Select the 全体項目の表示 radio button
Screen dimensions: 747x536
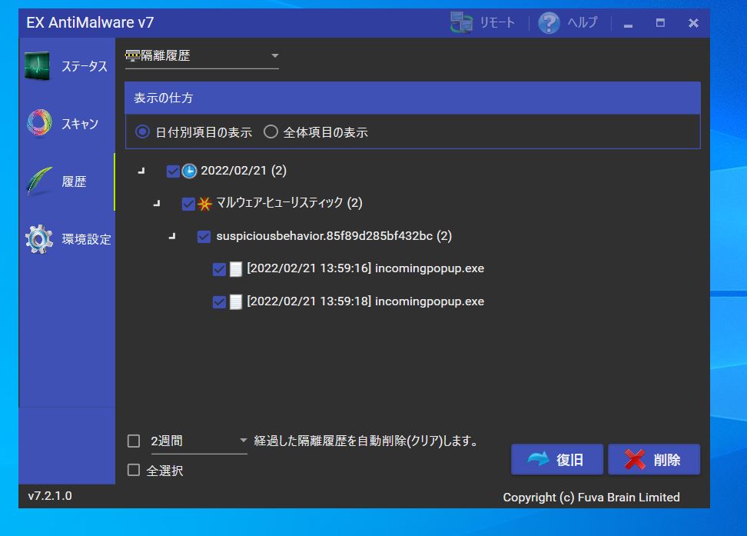pyautogui.click(x=271, y=132)
